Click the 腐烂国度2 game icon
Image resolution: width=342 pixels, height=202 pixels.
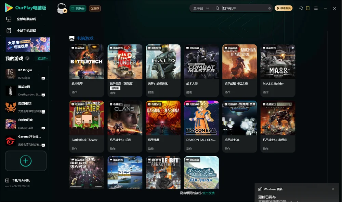click(x=11, y=107)
